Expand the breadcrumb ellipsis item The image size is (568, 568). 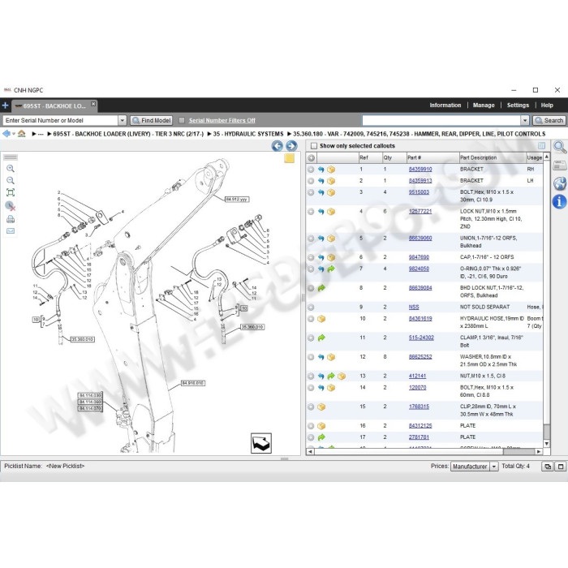coord(41,134)
